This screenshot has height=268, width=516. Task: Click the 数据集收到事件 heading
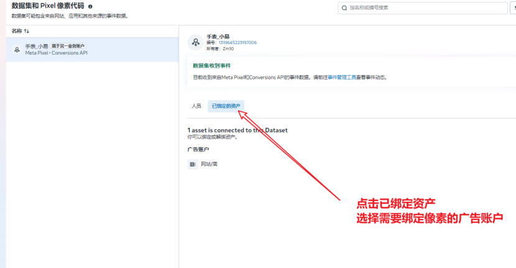point(211,66)
